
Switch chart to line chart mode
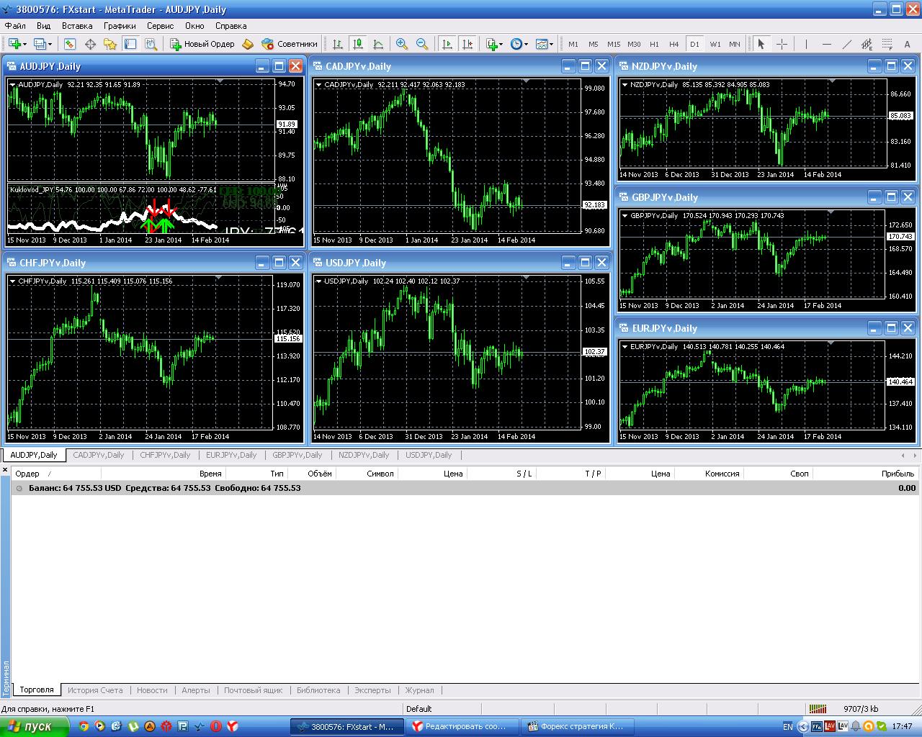point(378,44)
